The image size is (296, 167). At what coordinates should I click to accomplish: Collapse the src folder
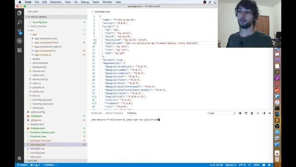coord(32,30)
